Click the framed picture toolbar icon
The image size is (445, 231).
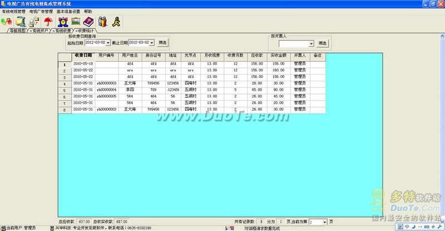tap(76, 22)
